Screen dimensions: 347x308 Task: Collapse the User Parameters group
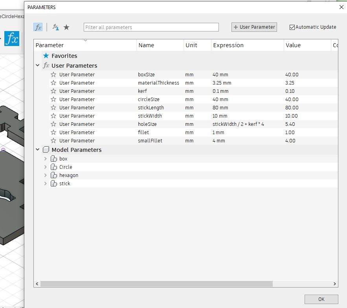click(38, 65)
